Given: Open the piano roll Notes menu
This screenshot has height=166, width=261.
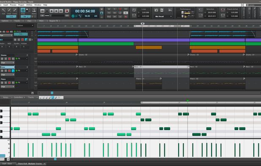Looking at the screenshot, I should click(5, 97).
